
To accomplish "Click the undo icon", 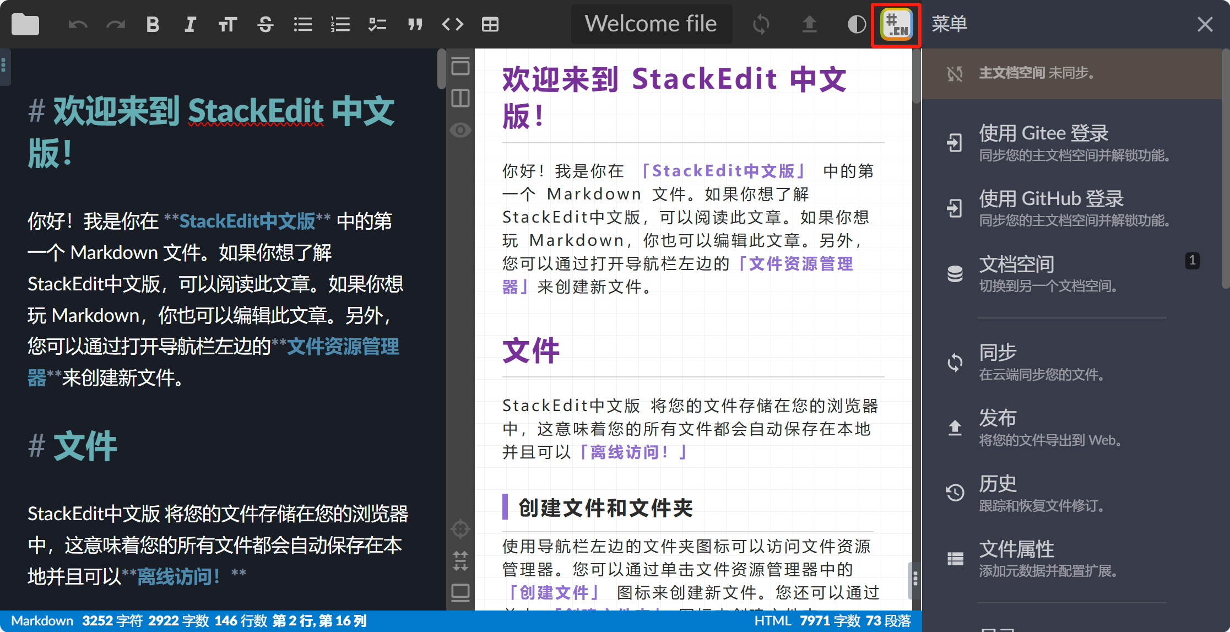I will click(x=78, y=24).
